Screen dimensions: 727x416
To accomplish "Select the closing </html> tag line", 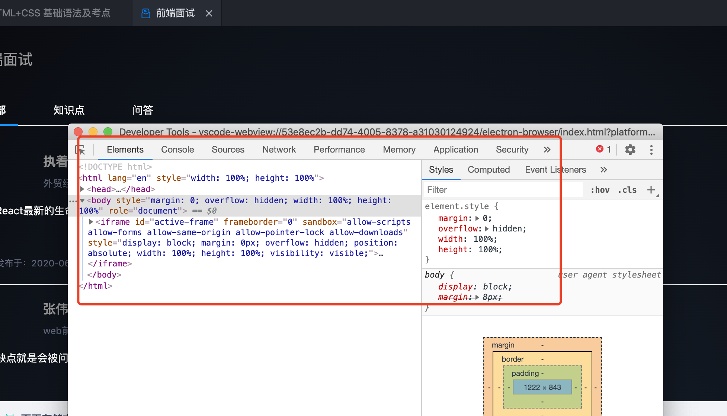I will click(x=96, y=286).
